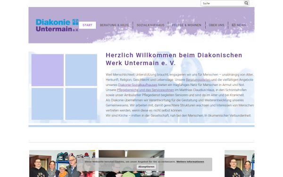Open the START menu item
Viewport: 283px width, 177px height.
87,25
